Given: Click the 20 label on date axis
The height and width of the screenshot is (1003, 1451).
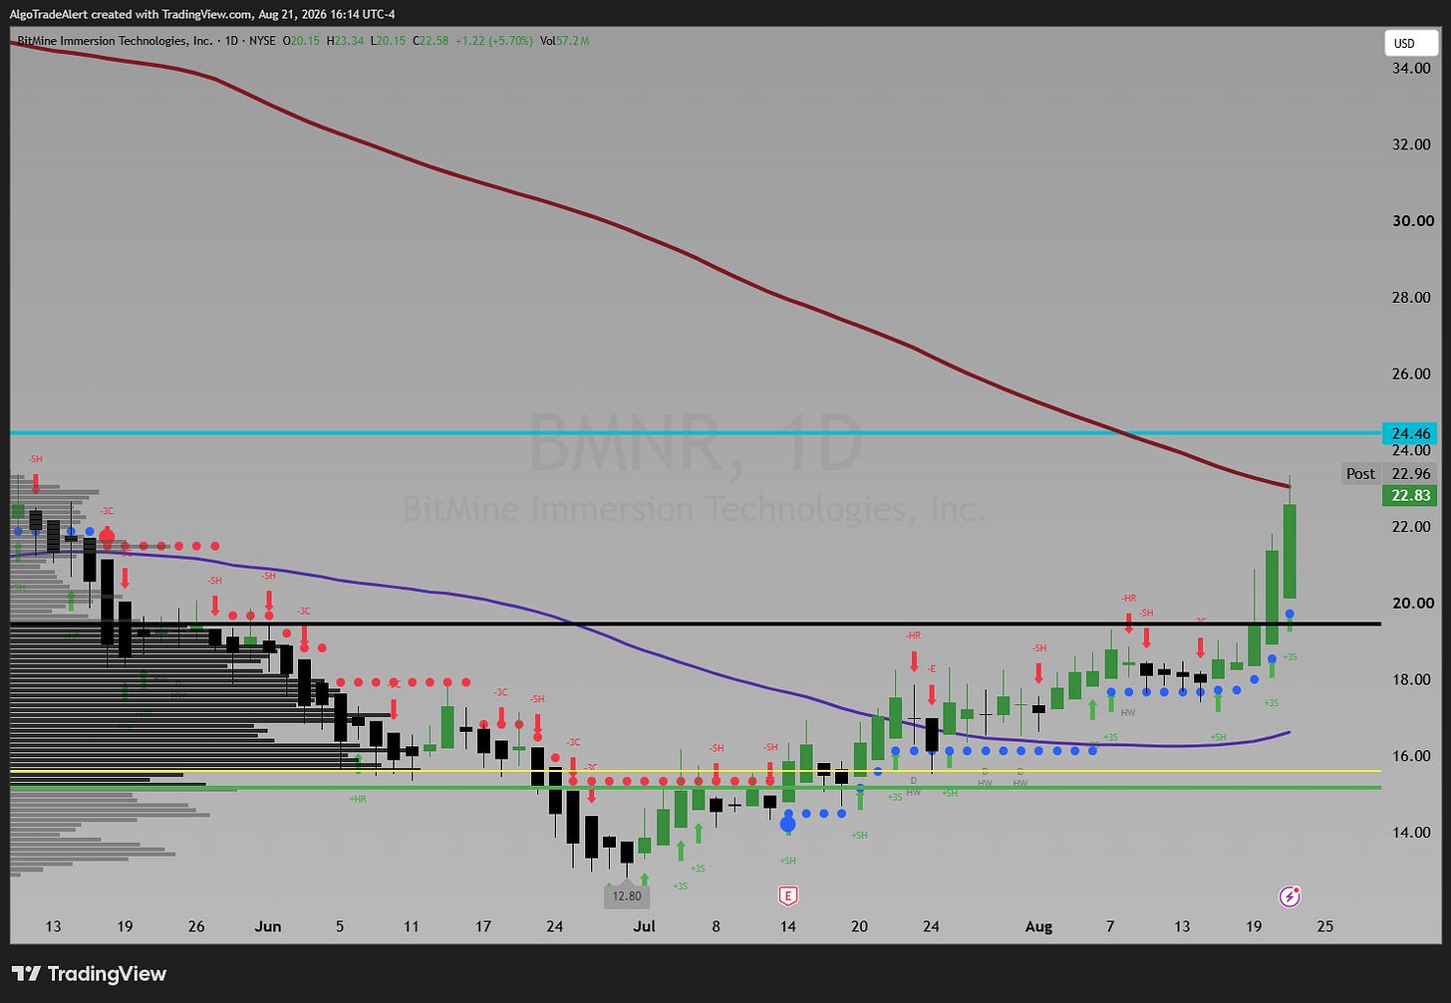Looking at the screenshot, I should tap(859, 927).
